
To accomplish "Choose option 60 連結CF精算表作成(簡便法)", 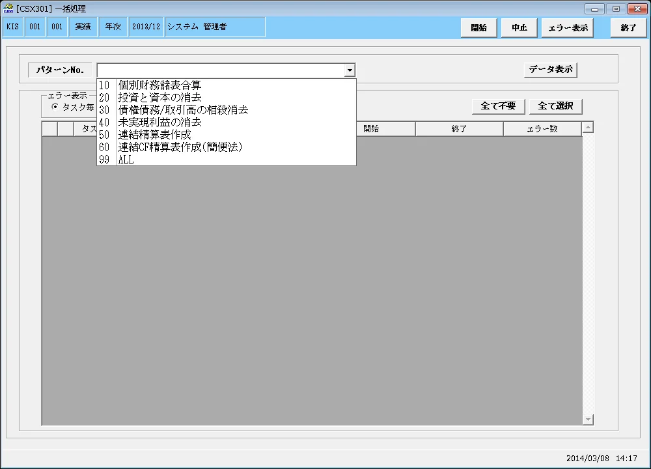I will pyautogui.click(x=227, y=147).
